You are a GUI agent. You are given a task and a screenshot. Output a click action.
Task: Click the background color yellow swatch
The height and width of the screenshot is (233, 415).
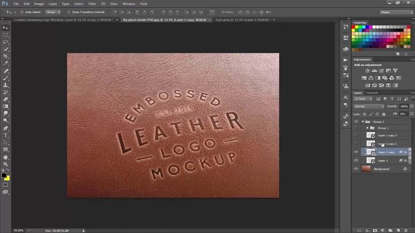8,179
